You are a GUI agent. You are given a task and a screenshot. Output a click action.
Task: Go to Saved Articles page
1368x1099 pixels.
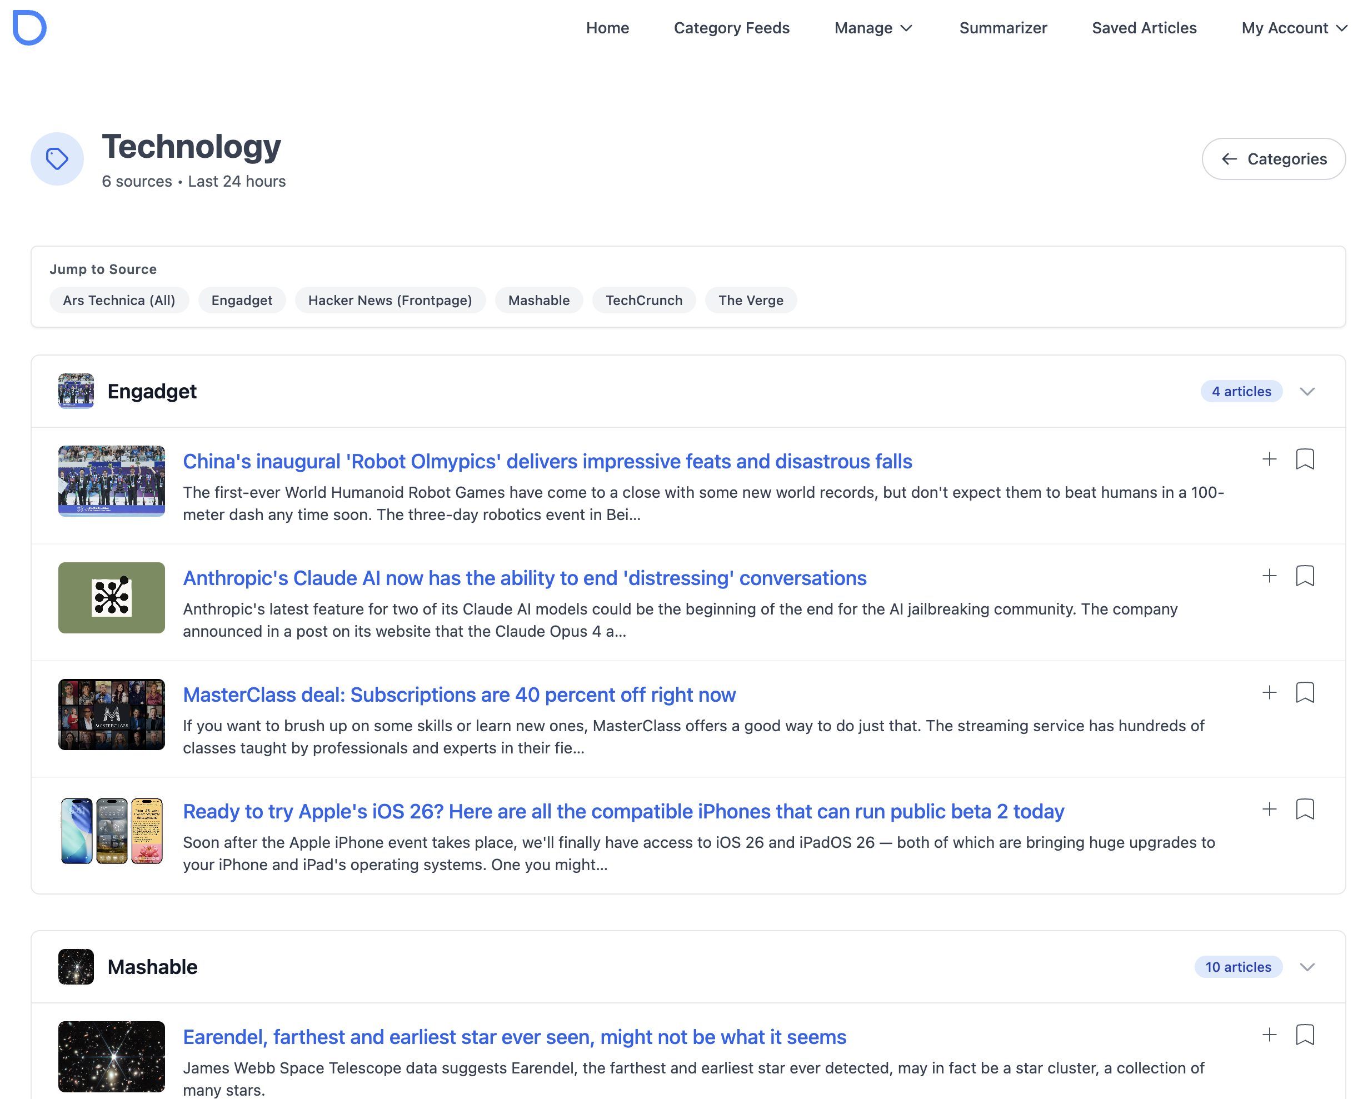tap(1144, 28)
